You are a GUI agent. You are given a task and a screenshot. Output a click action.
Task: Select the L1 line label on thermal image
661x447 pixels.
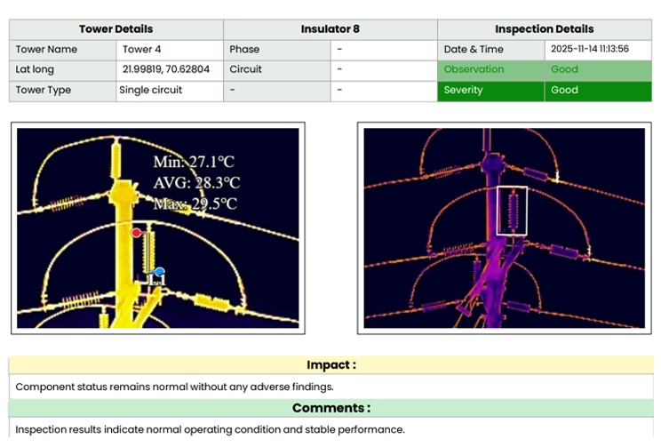coord(156,282)
